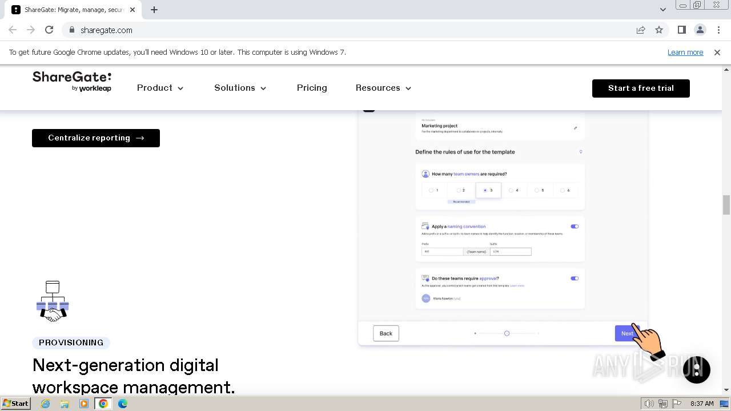Click the network icon in system tray

tap(663, 404)
